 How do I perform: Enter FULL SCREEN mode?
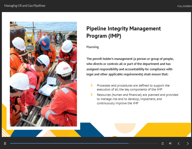[184, 6]
